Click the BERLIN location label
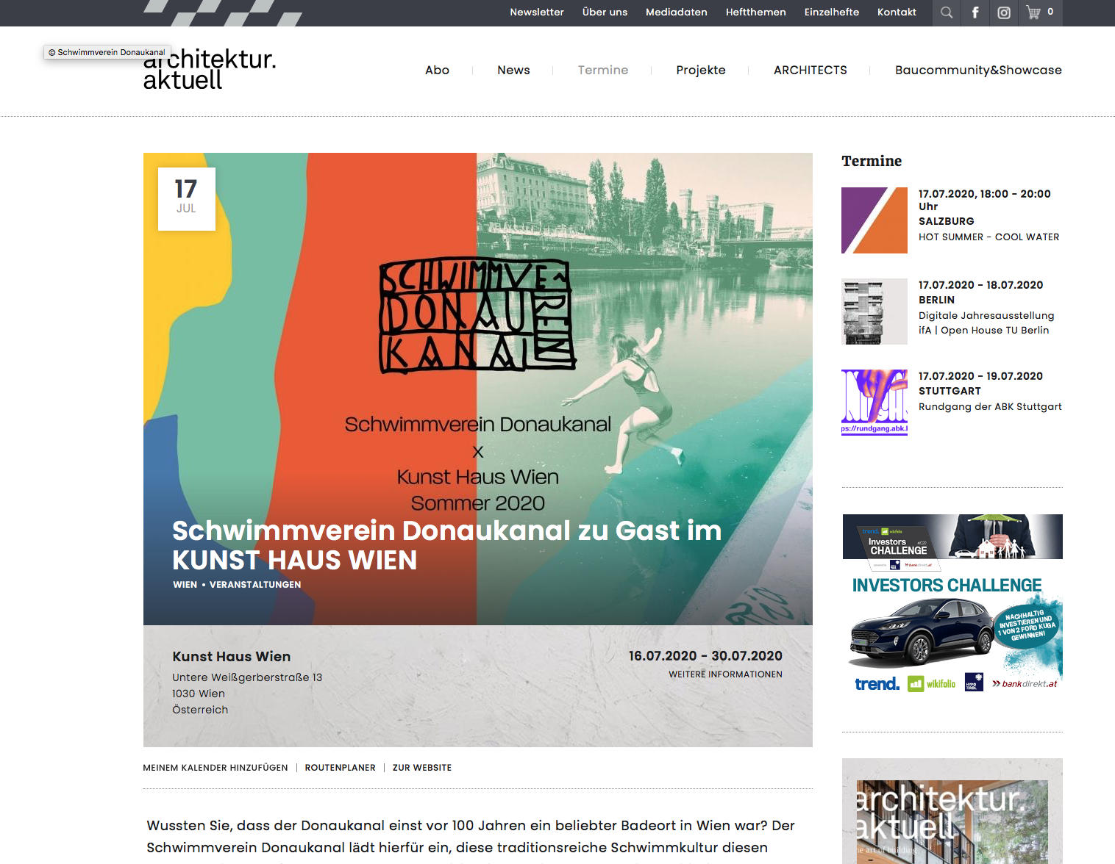The image size is (1115, 864). coord(936,300)
